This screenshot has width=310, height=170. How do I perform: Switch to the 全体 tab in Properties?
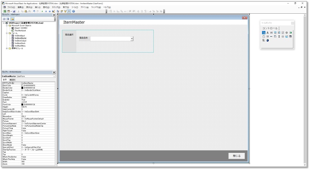click(x=5, y=80)
